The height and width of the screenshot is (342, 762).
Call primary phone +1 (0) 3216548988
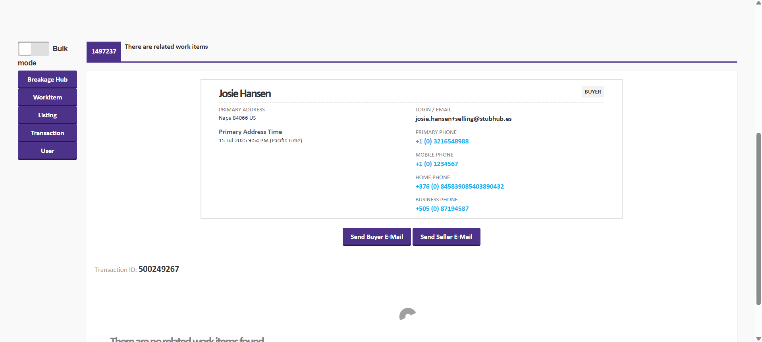442,141
